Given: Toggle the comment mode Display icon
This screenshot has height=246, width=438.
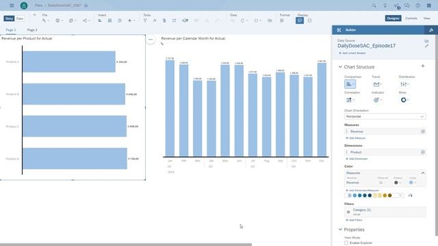Looking at the screenshot, I should (x=300, y=20).
